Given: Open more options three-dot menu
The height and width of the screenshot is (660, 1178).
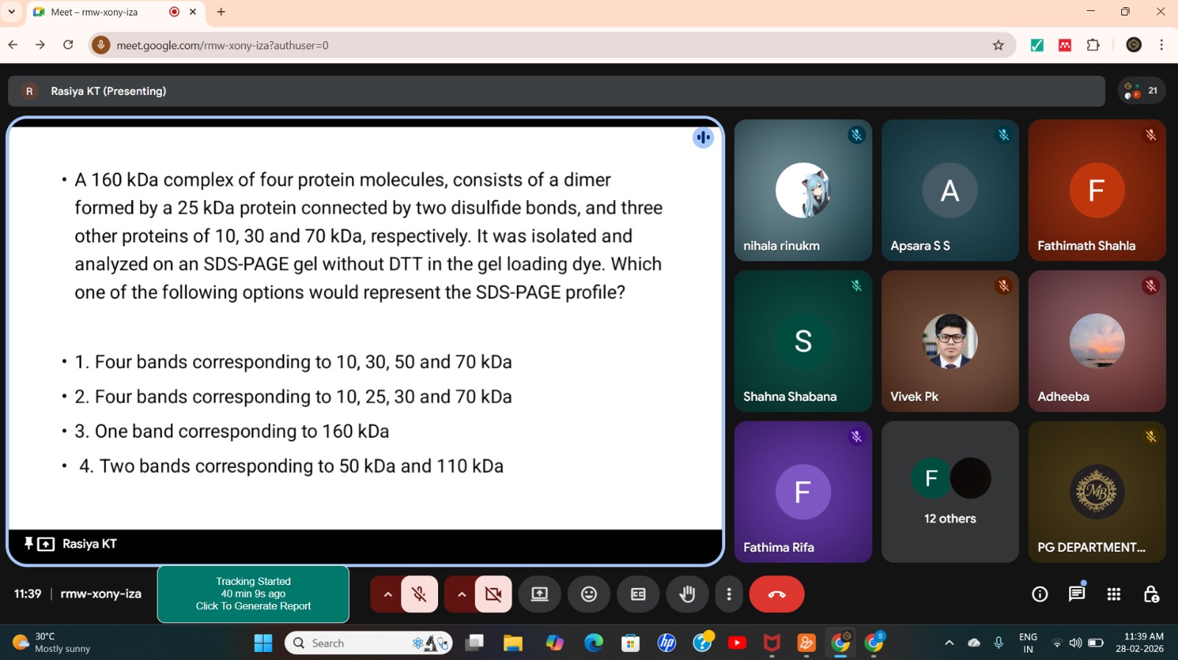Looking at the screenshot, I should (729, 595).
